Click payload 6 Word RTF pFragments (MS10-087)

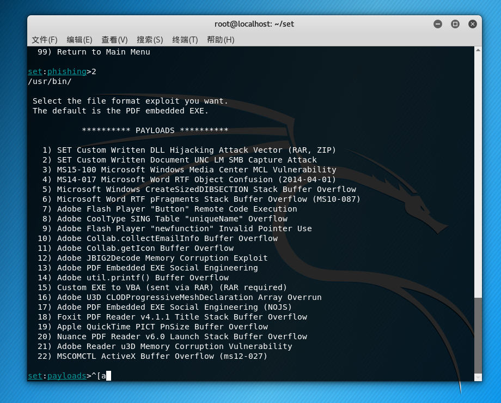tap(201, 199)
